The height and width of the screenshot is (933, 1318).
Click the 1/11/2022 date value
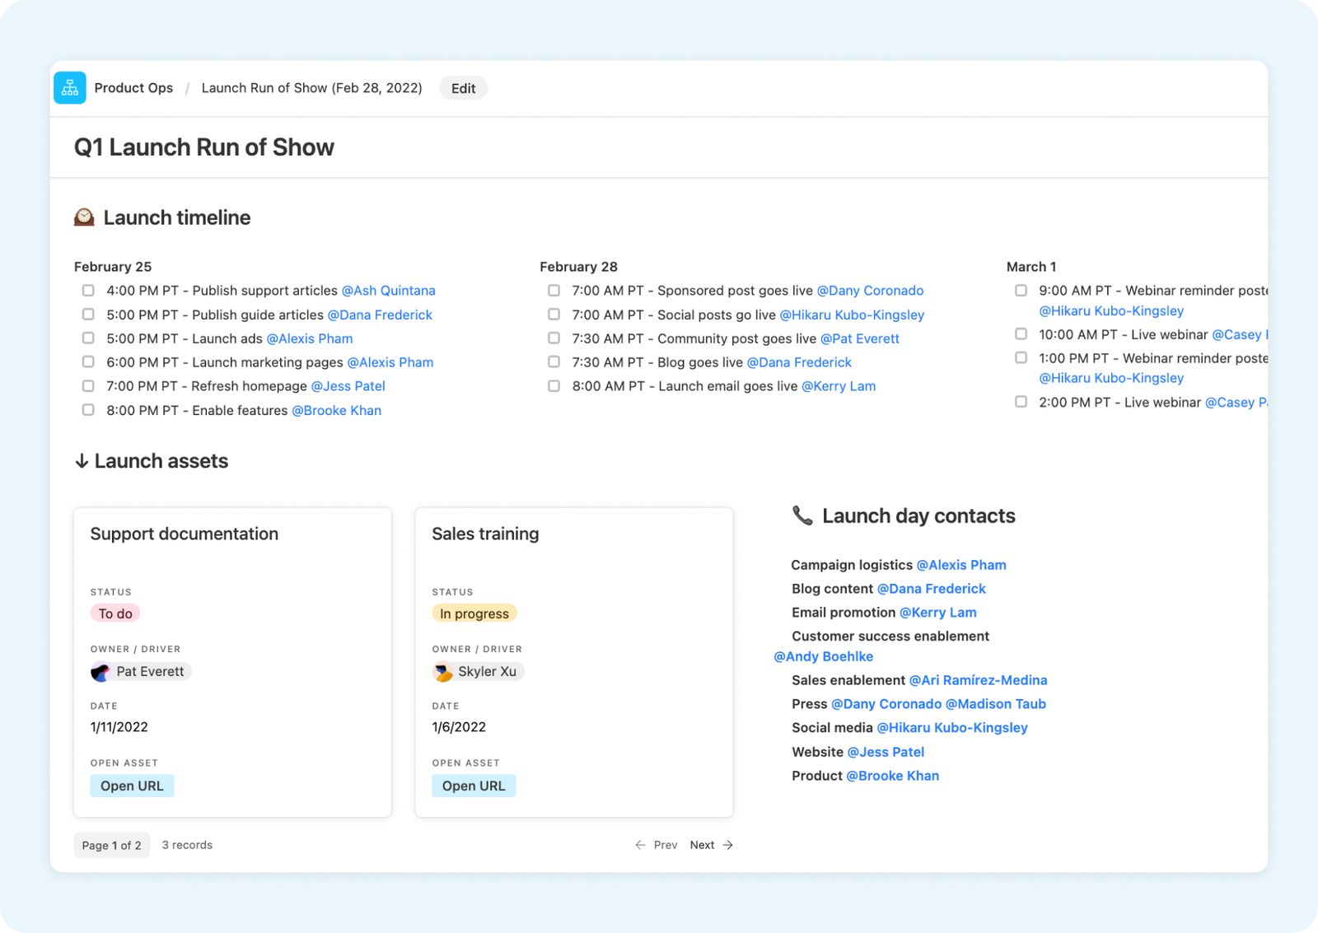coord(119,727)
